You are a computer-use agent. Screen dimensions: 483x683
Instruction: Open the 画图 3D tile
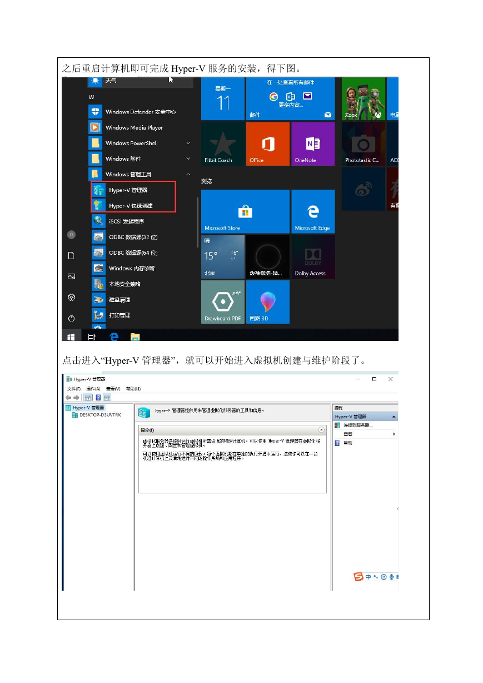268,302
